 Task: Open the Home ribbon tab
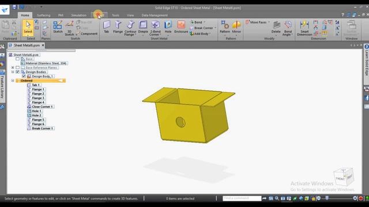[25, 16]
